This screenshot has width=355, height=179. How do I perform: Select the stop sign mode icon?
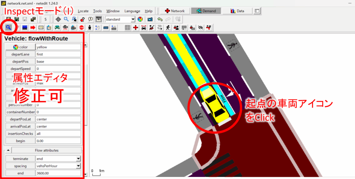click(x=82, y=27)
